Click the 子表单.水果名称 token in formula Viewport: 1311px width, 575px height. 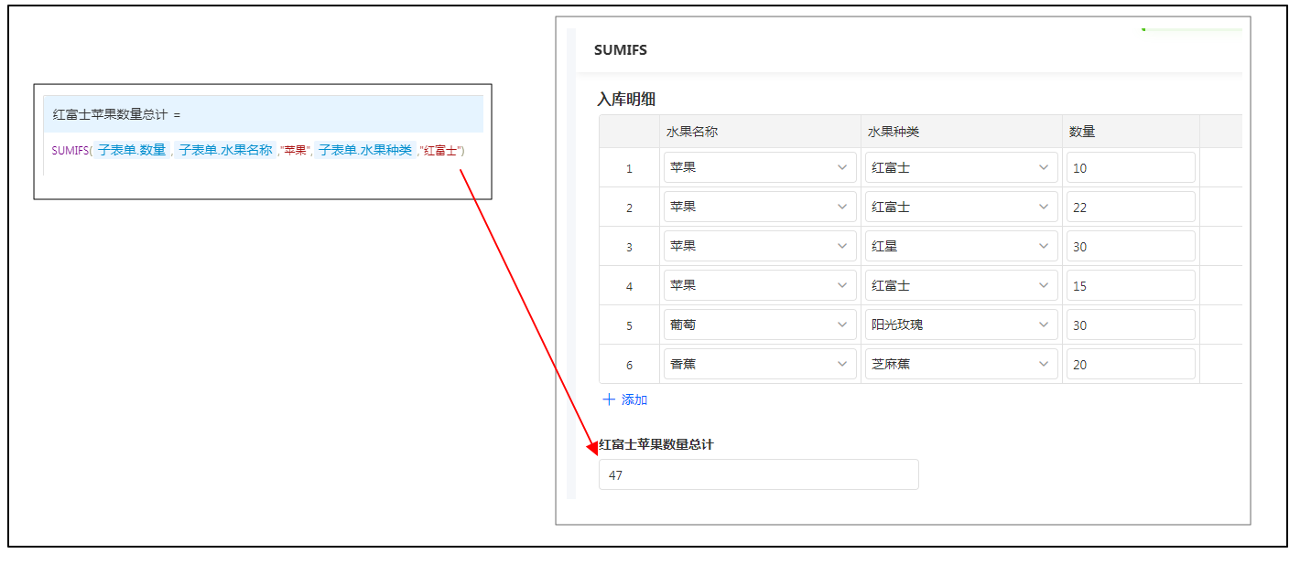[x=225, y=150]
